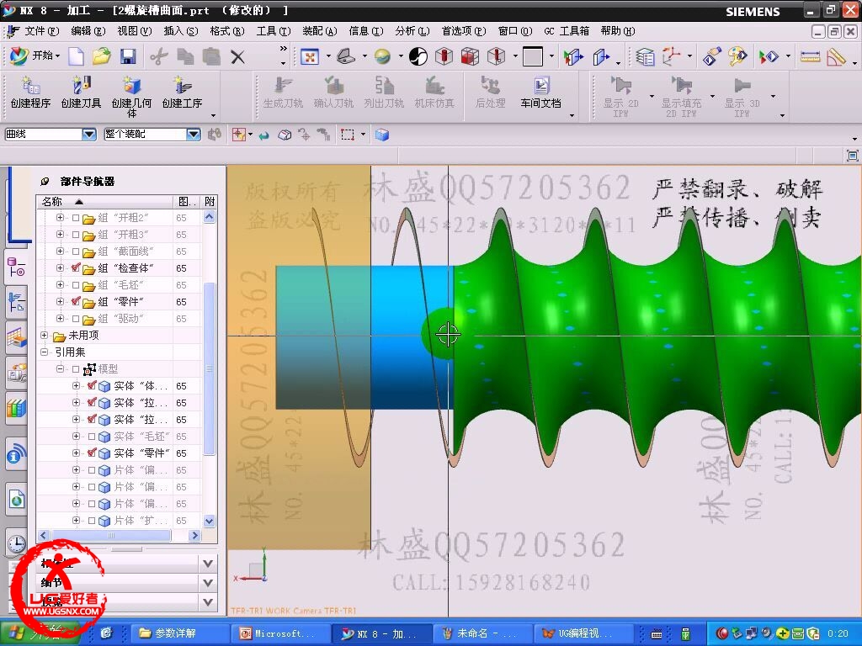Toggle checkbox of group "驱动"
Viewport: 862px width, 646px height.
pyautogui.click(x=75, y=319)
